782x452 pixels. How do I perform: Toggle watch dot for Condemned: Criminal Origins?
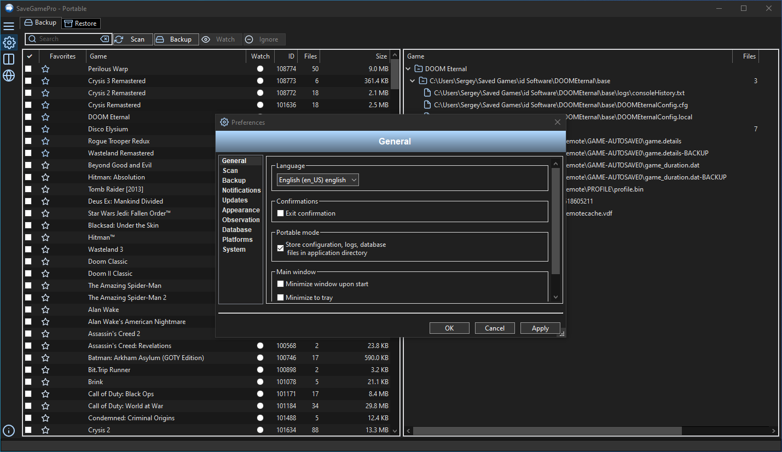(260, 418)
